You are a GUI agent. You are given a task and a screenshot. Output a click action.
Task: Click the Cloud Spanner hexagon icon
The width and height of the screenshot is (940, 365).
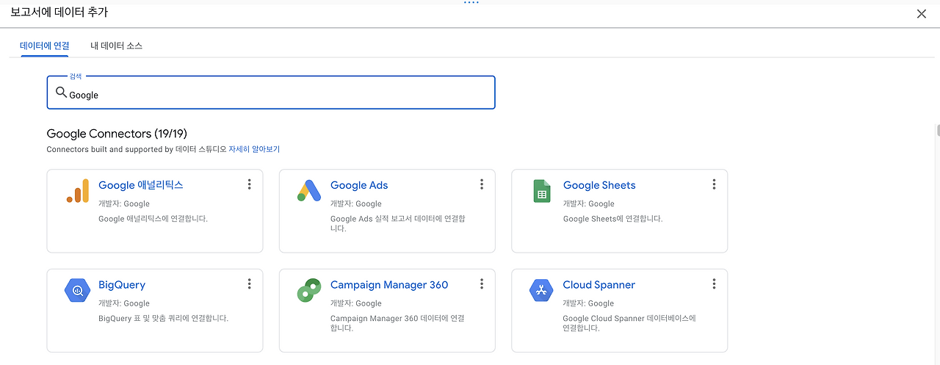pyautogui.click(x=542, y=291)
